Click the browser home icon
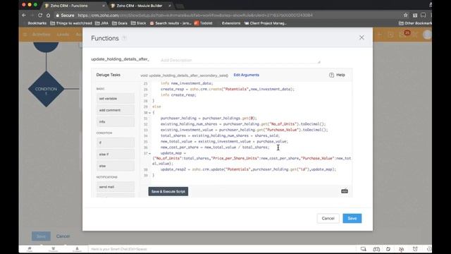Viewport: 451px width, 254px height. (x=48, y=16)
